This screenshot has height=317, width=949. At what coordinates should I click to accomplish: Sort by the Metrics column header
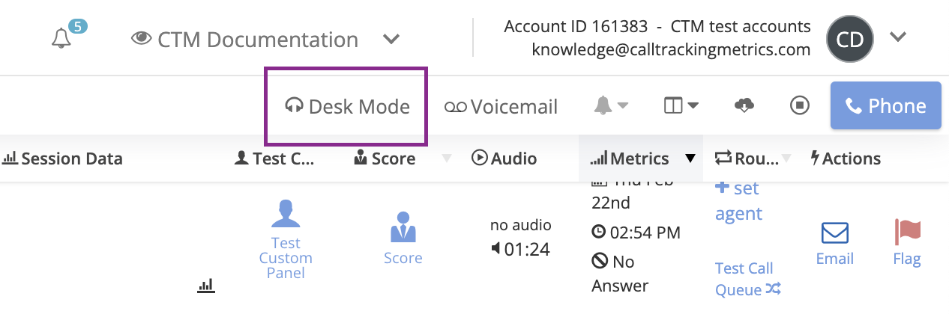tap(639, 158)
